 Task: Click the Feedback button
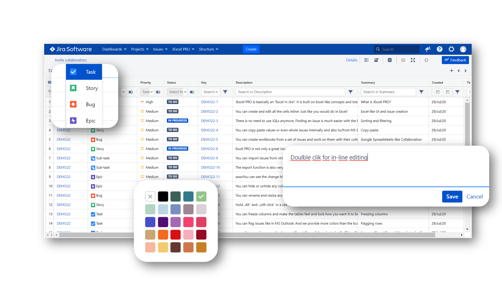tap(455, 60)
